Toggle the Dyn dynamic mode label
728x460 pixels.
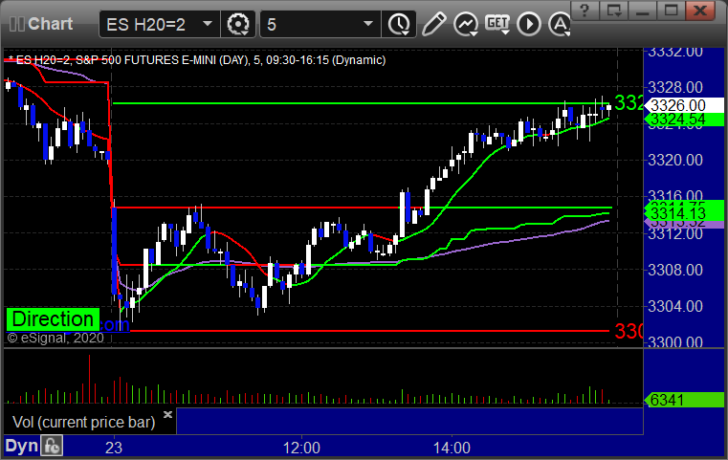point(21,446)
